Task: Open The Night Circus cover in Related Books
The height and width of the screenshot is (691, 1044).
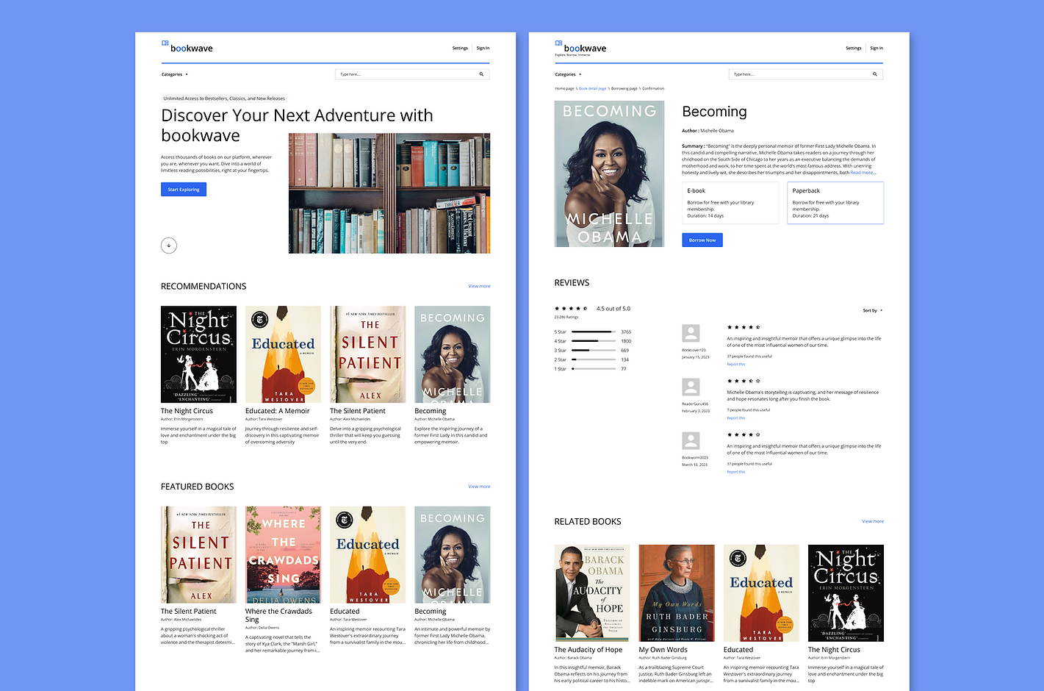Action: click(x=846, y=593)
